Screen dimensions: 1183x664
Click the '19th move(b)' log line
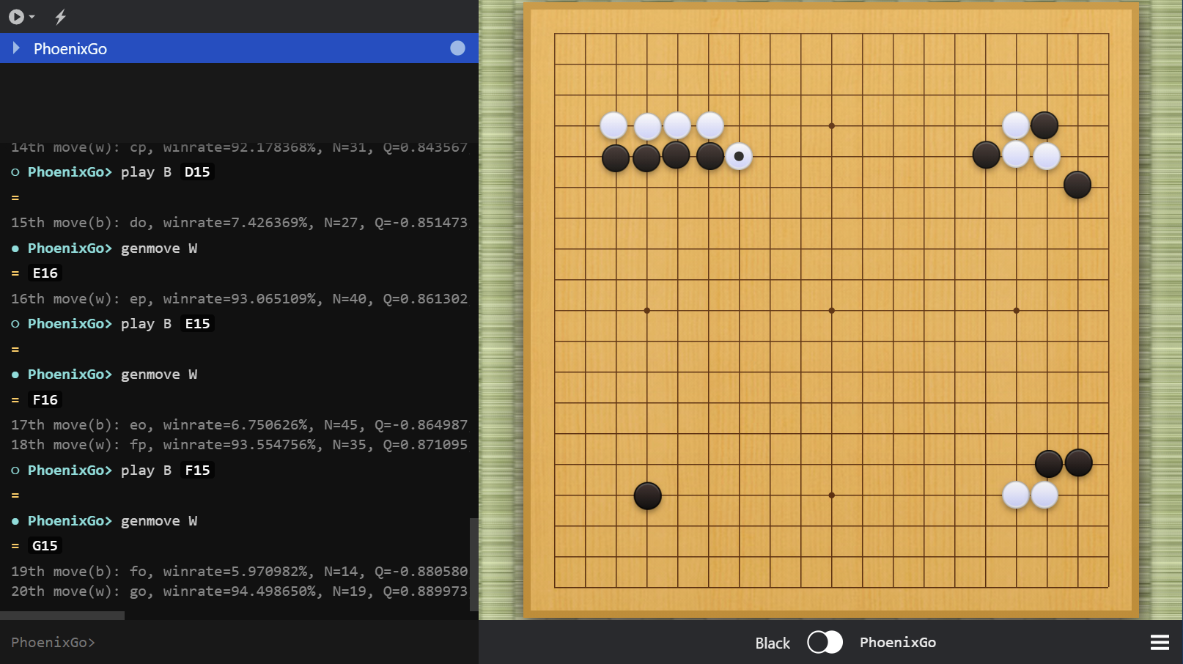click(x=239, y=571)
